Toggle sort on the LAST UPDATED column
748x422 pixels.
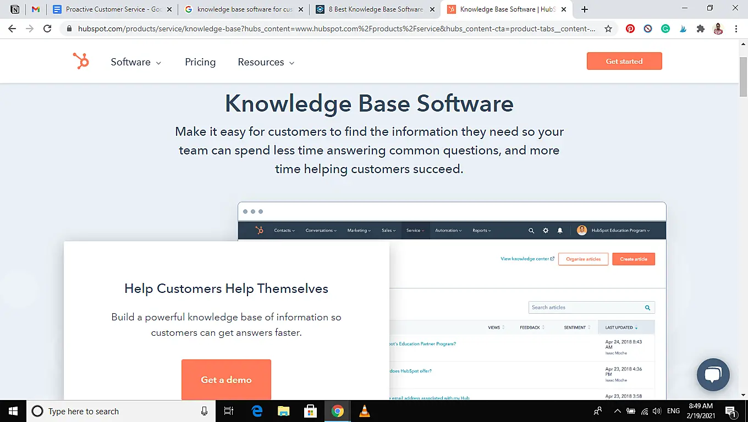tap(621, 327)
